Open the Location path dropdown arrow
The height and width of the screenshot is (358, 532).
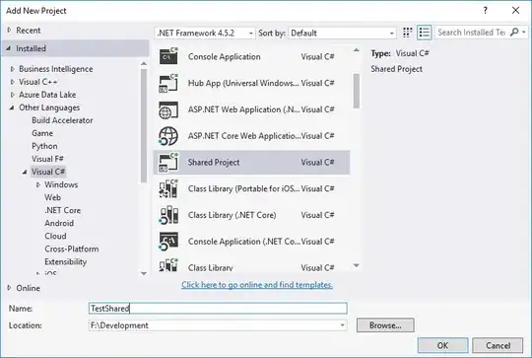click(342, 325)
